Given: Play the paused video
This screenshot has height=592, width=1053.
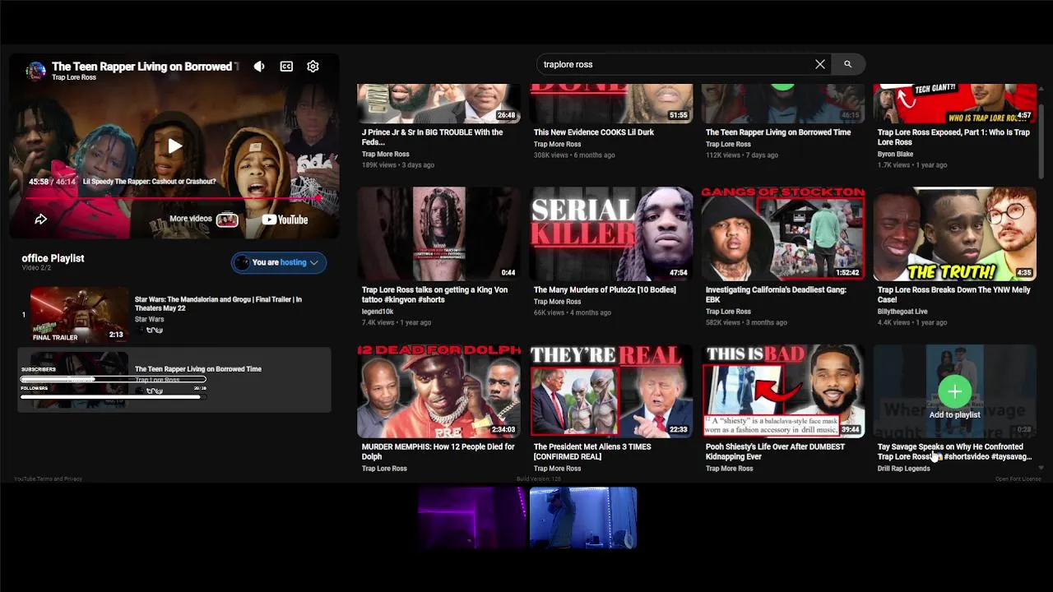Looking at the screenshot, I should (174, 146).
